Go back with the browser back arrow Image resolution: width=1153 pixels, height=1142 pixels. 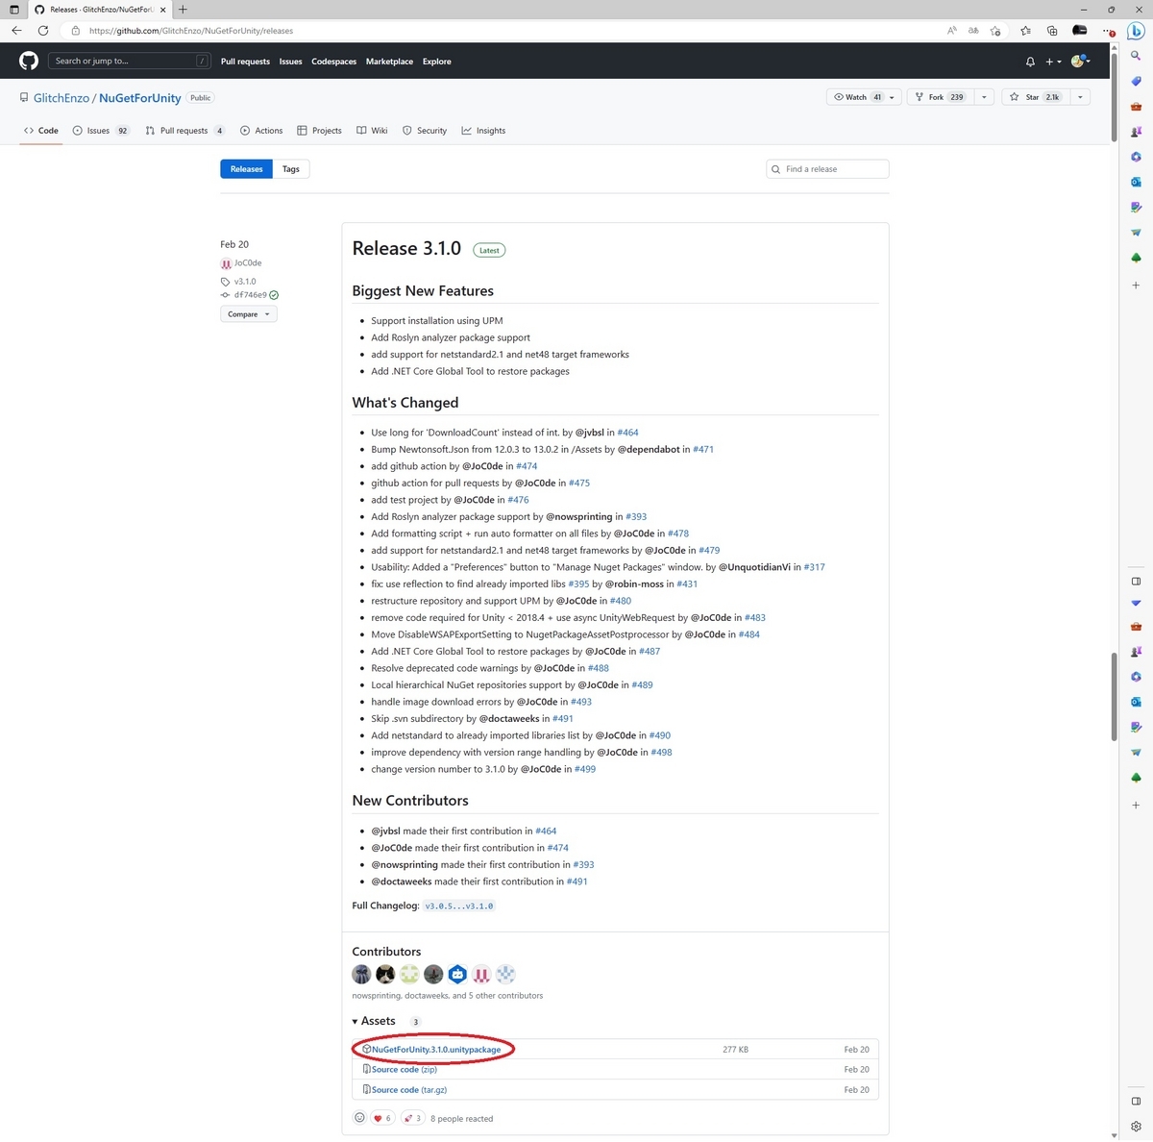[x=16, y=31]
